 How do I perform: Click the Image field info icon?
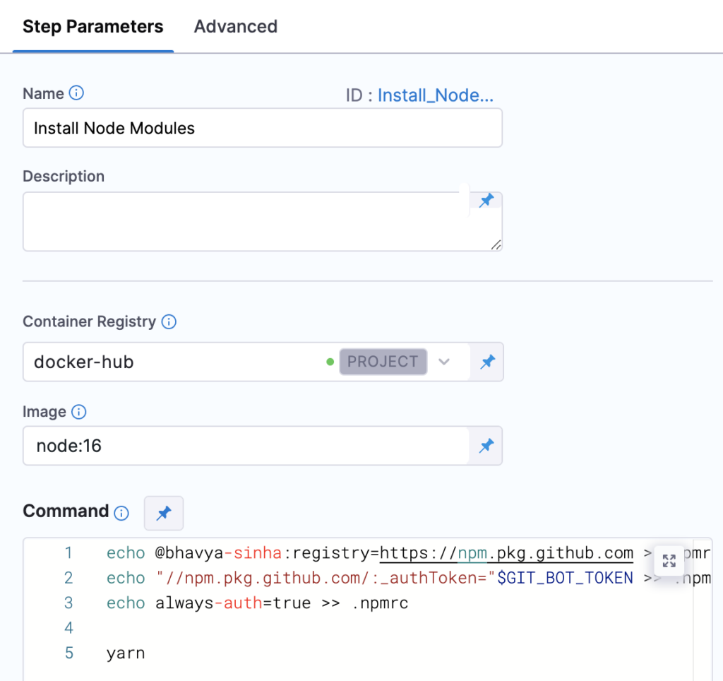pyautogui.click(x=79, y=412)
